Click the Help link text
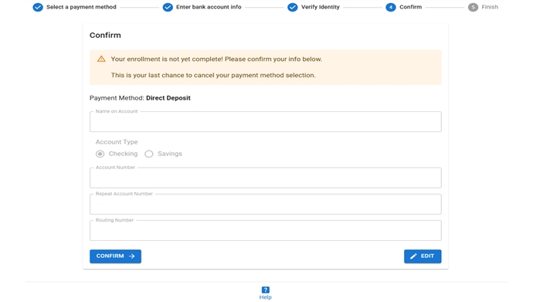The height and width of the screenshot is (302, 533). (266, 297)
